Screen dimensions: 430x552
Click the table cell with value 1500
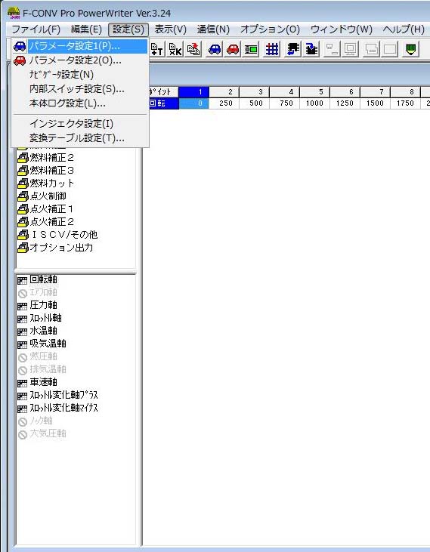click(x=376, y=103)
